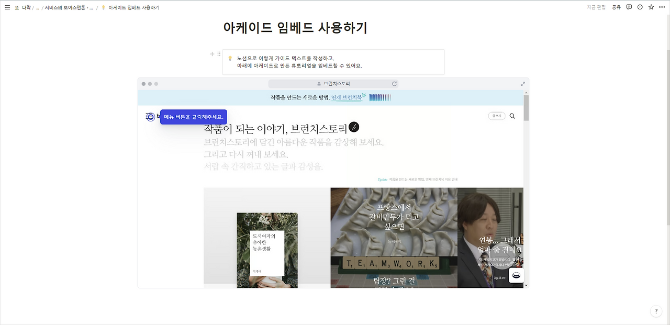Open the Notion sidebar hamburger menu
This screenshot has height=325, width=670.
click(7, 7)
